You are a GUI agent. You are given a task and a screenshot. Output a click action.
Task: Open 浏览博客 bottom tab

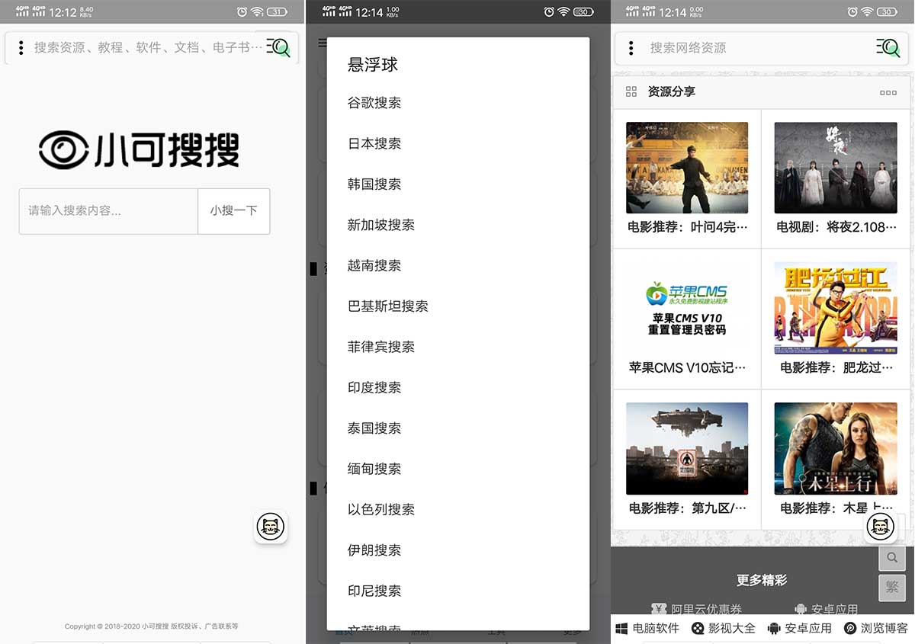876,629
